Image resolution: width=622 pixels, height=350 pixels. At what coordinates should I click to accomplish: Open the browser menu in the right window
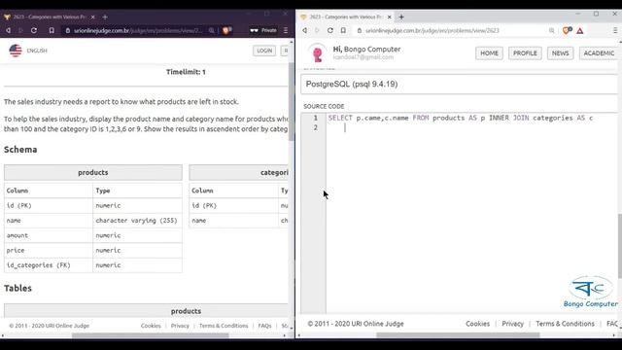click(x=615, y=30)
